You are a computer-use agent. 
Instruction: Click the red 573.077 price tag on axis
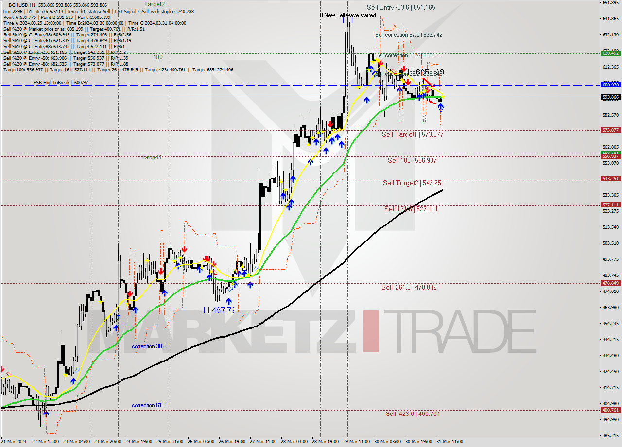tap(610, 130)
